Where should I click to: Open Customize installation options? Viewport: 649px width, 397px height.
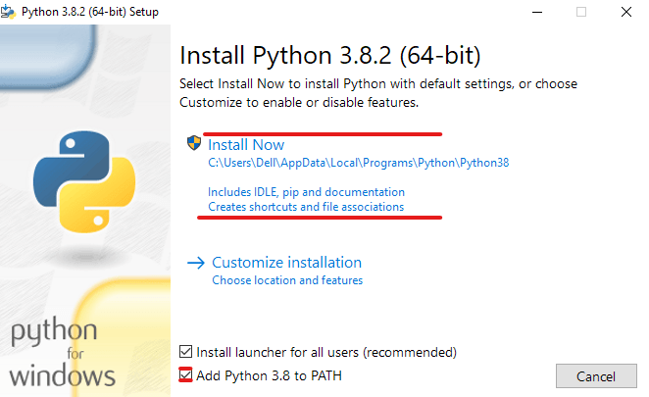[286, 263]
